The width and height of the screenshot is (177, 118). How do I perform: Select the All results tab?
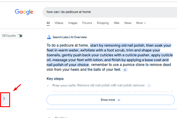48,23
